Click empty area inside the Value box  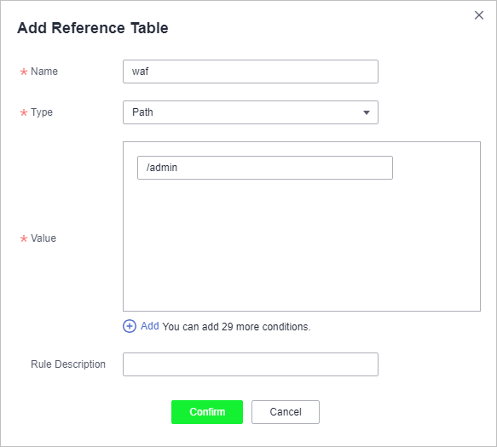302,247
